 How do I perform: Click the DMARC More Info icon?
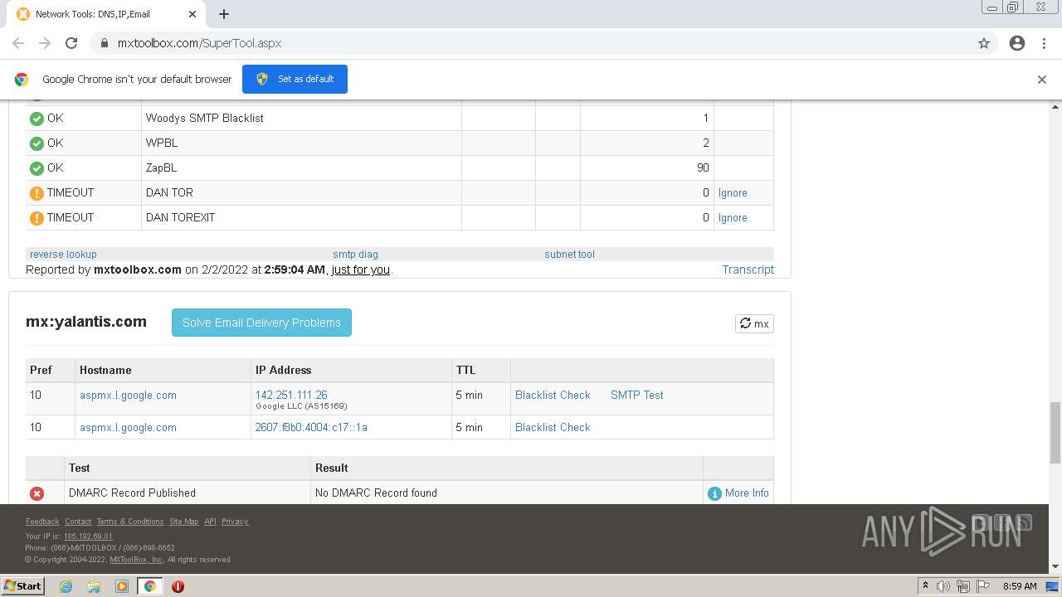tap(714, 493)
